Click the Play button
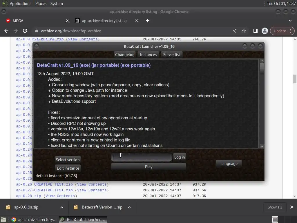Image resolution: width=297 pixels, height=223 pixels. [148, 167]
